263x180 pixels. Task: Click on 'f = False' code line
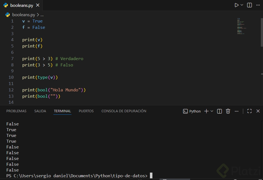[34, 27]
